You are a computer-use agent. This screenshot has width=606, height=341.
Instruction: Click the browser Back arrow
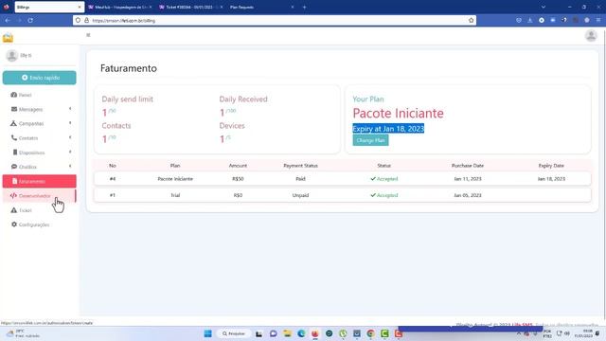(8, 21)
